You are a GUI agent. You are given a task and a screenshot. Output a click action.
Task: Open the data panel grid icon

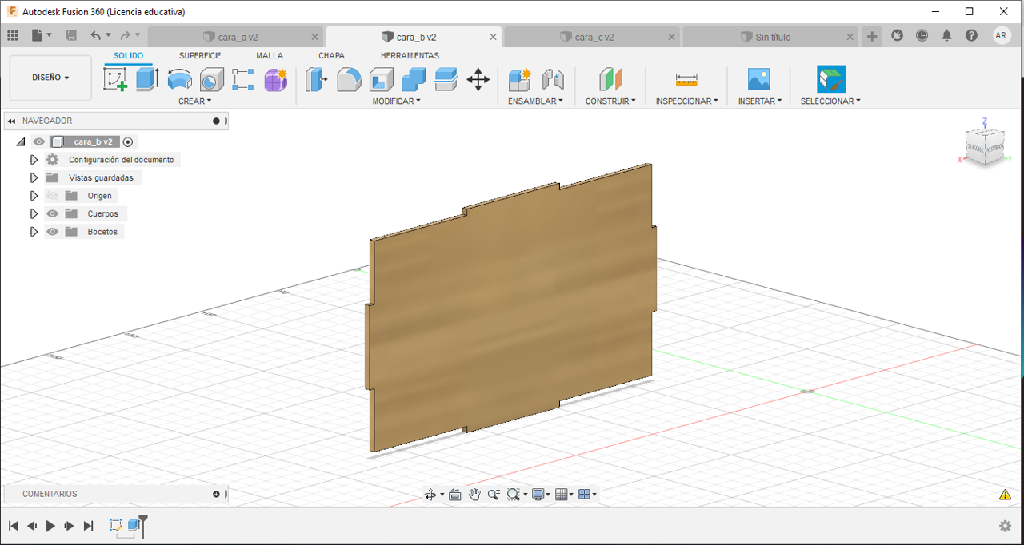pos(12,35)
